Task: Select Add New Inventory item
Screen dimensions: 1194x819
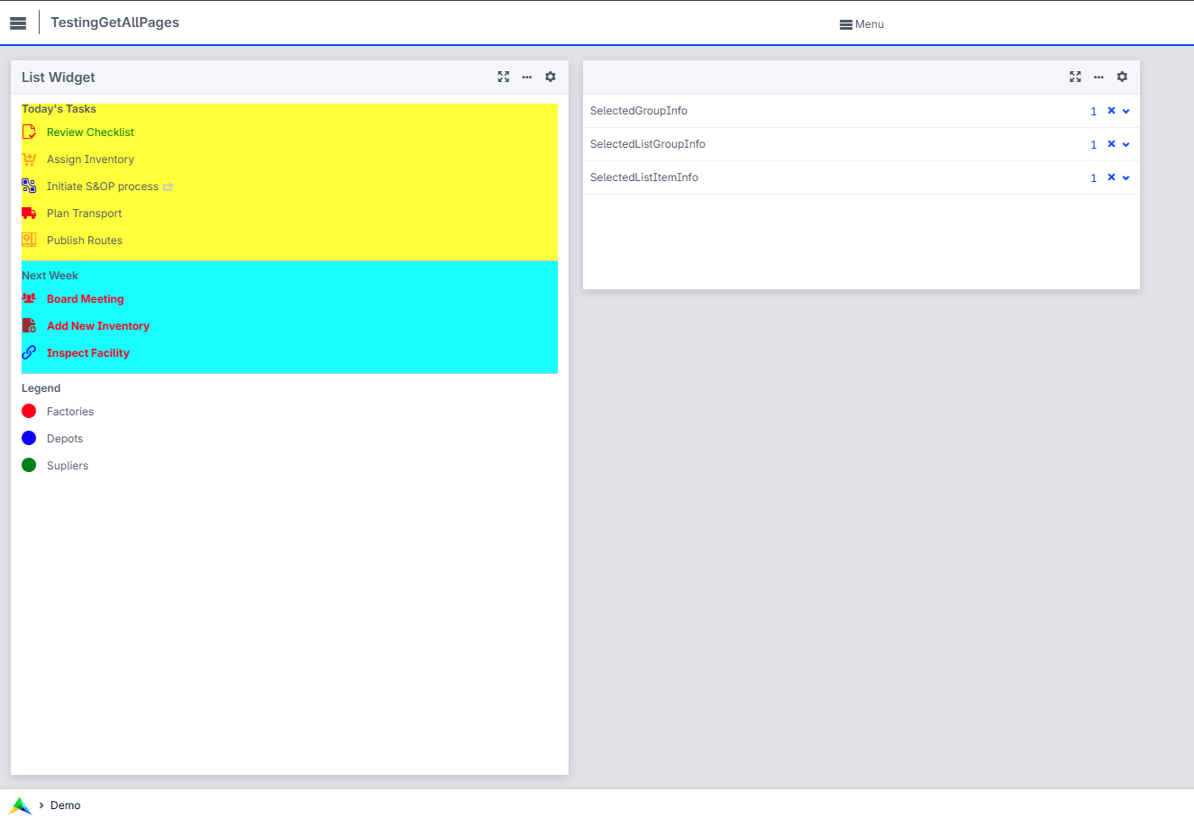Action: (98, 326)
